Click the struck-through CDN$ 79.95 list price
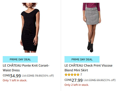This screenshot has width=122, height=91. coord(34,76)
